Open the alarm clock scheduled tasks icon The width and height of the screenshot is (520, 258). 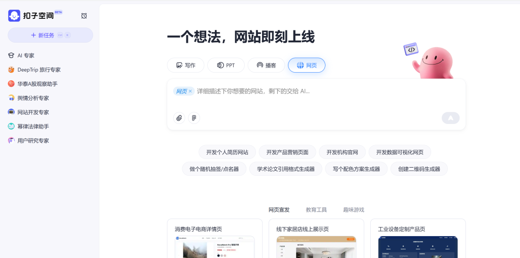click(84, 16)
